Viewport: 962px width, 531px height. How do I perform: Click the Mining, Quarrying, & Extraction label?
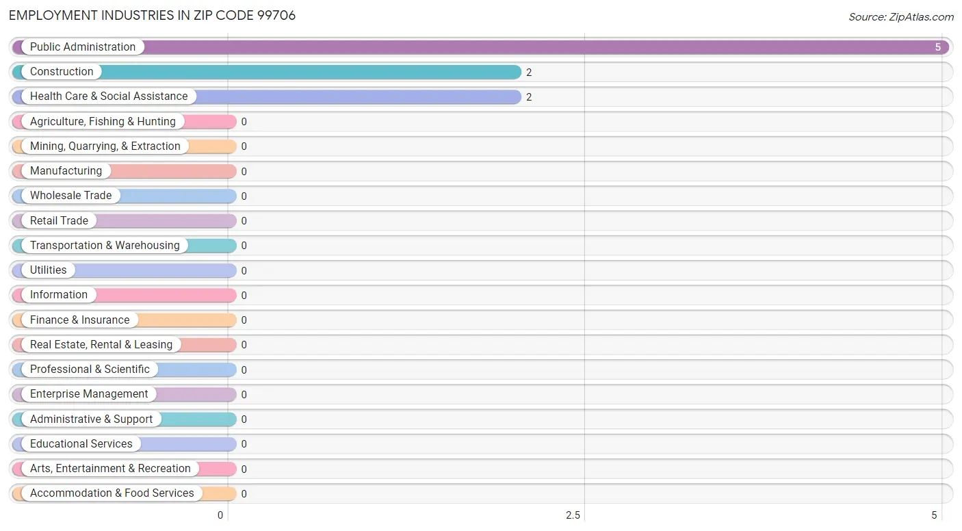pyautogui.click(x=105, y=146)
